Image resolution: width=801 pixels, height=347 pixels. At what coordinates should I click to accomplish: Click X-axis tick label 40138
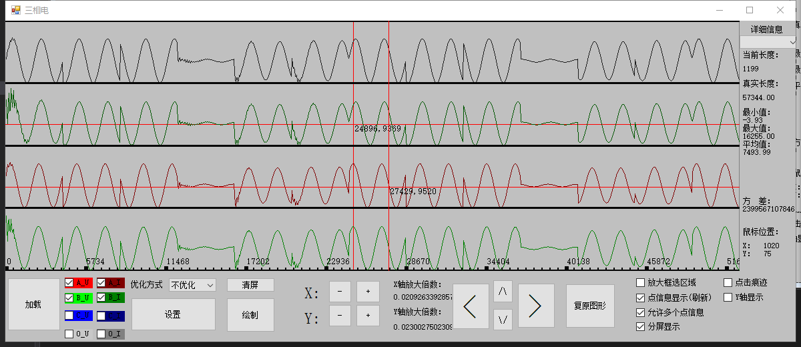click(578, 262)
